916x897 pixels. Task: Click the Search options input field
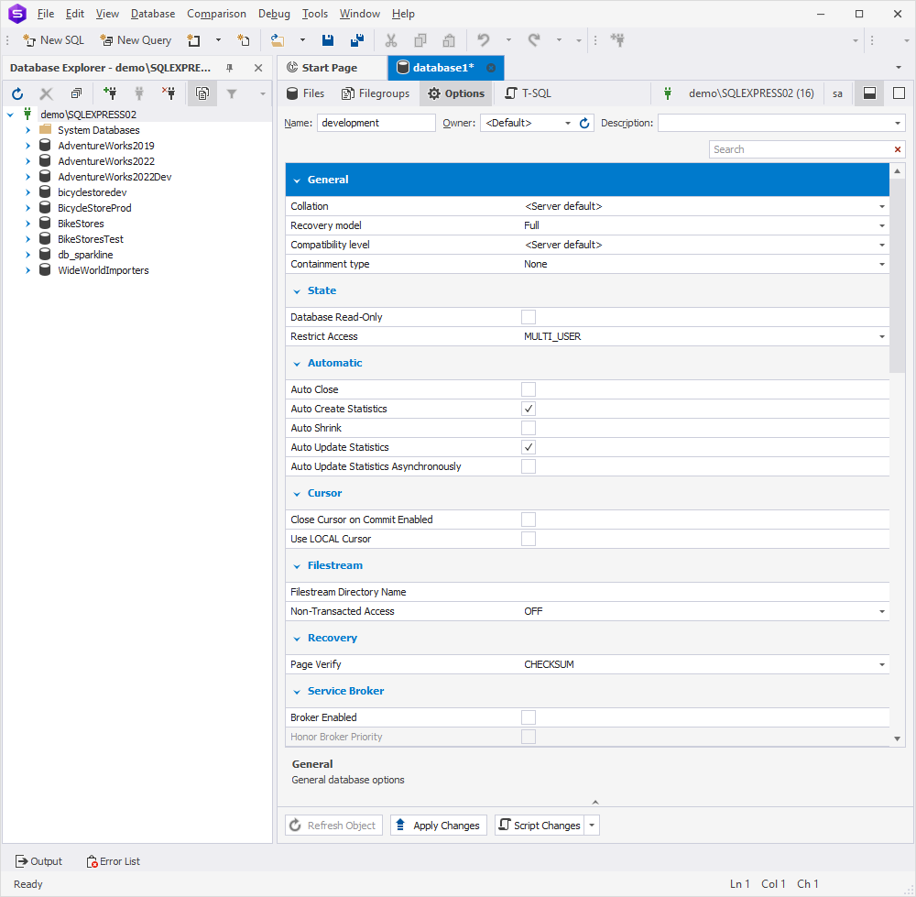tap(801, 149)
